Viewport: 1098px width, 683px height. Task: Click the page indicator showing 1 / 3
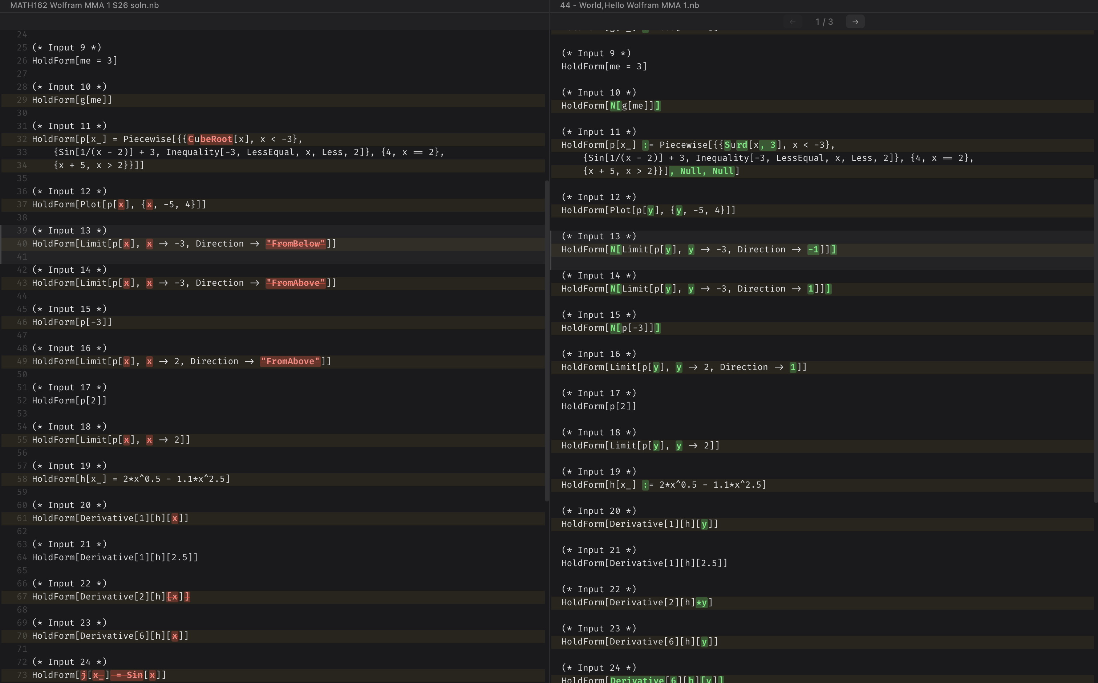pos(824,21)
